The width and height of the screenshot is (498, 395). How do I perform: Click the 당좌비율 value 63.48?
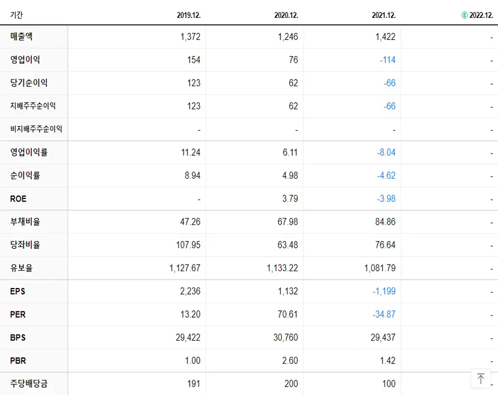click(x=288, y=245)
